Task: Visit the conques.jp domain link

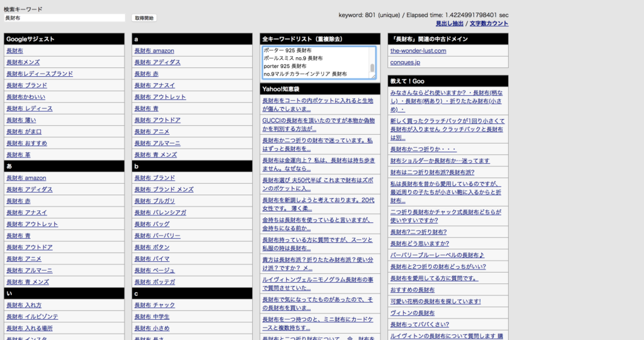Action: pyautogui.click(x=405, y=62)
